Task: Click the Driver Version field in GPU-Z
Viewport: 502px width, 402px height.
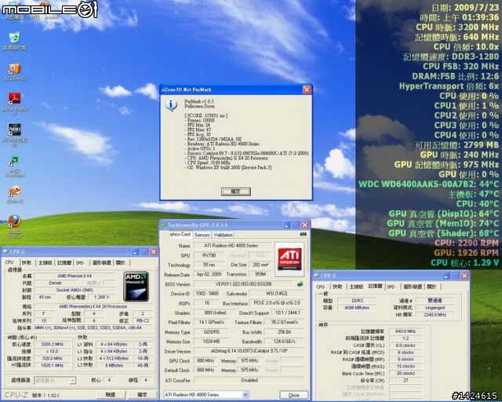Action: coord(249,351)
